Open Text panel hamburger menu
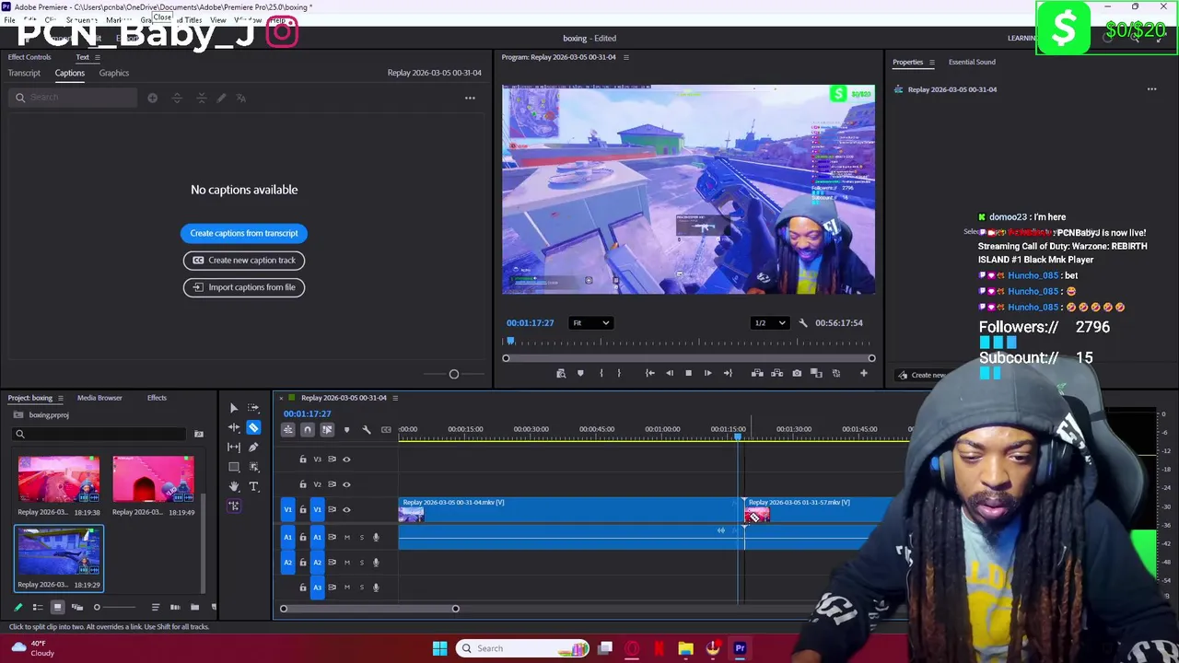The width and height of the screenshot is (1179, 663). (98, 57)
